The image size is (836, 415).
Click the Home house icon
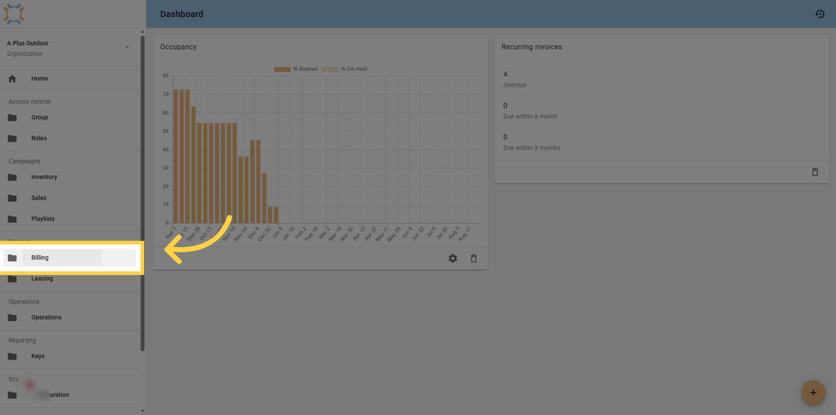point(12,79)
